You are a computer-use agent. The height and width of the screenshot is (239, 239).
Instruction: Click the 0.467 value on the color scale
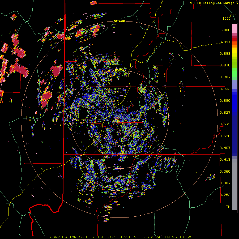[225, 148]
